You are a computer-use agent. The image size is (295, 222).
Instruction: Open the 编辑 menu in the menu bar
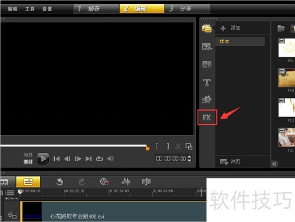point(12,9)
